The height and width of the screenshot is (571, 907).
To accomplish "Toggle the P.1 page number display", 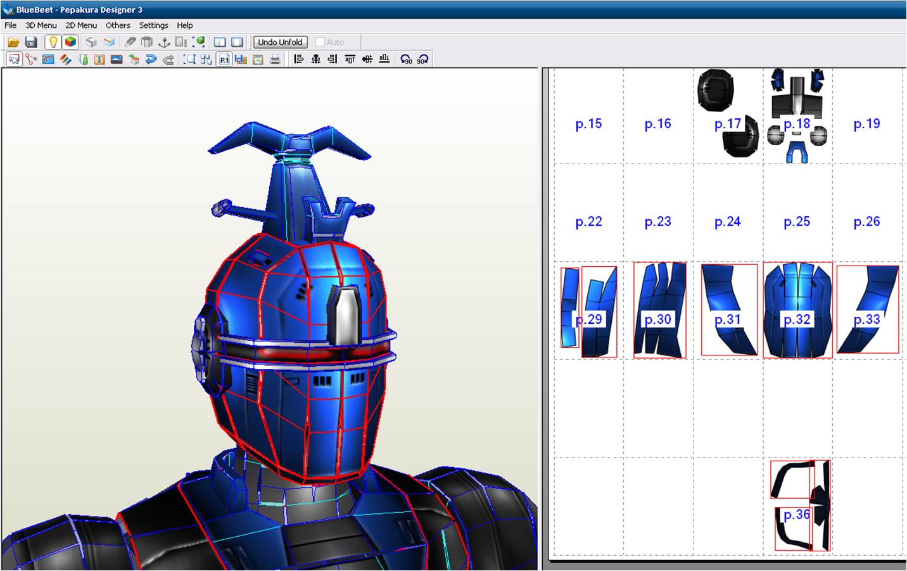I will click(224, 60).
